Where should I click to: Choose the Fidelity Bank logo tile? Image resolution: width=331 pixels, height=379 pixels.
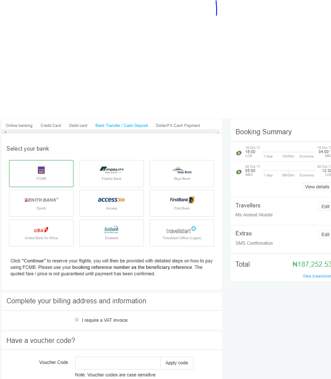point(112,173)
